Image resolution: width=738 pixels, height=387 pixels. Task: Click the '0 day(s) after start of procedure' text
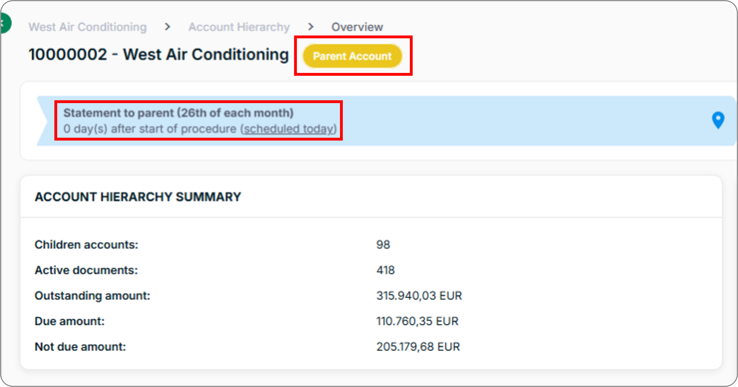coord(150,129)
